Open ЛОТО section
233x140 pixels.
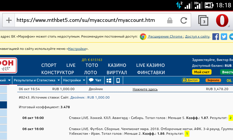(x=90, y=72)
